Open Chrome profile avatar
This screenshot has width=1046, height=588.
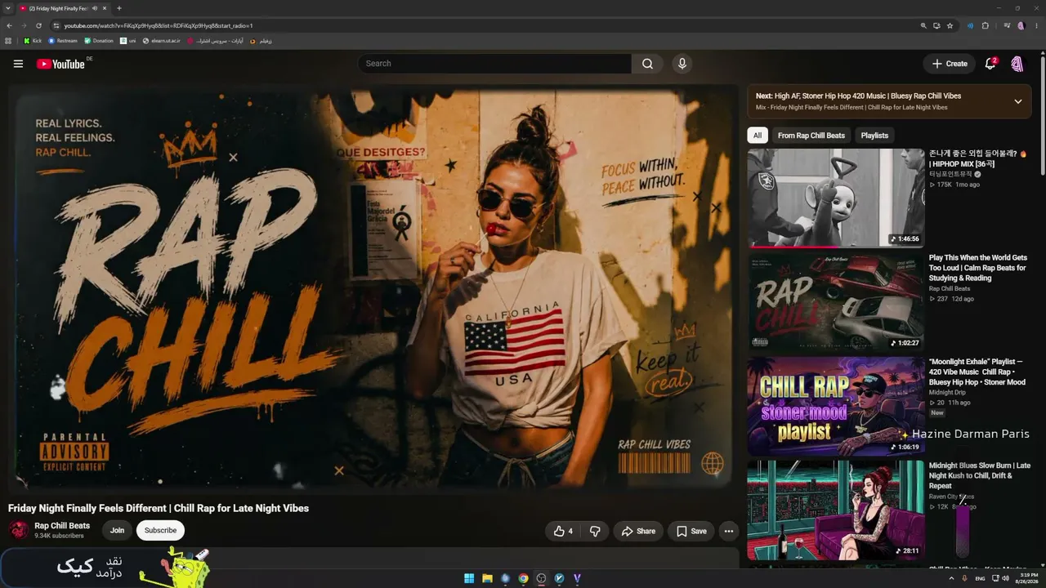coord(1021,25)
